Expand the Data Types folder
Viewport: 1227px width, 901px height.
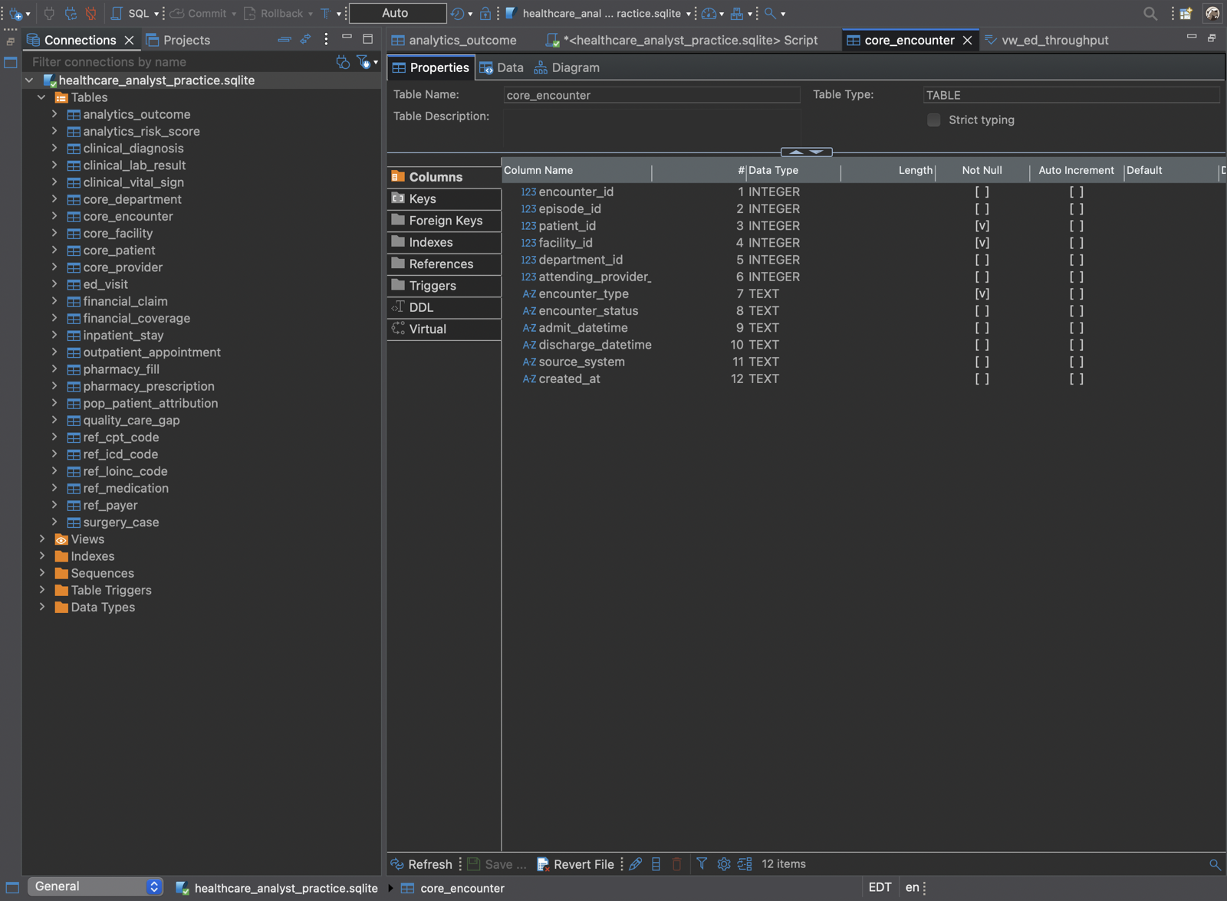41,608
